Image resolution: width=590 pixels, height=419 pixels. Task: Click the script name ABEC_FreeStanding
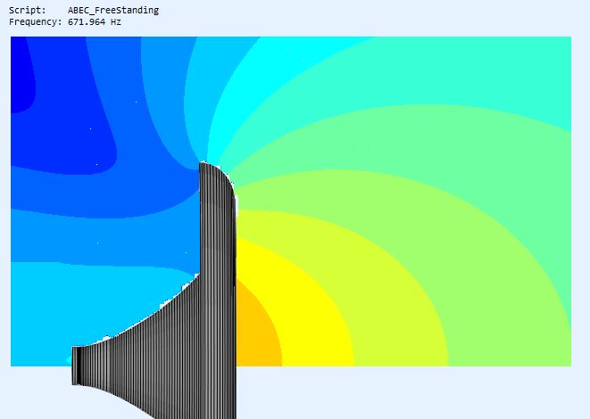tap(113, 11)
